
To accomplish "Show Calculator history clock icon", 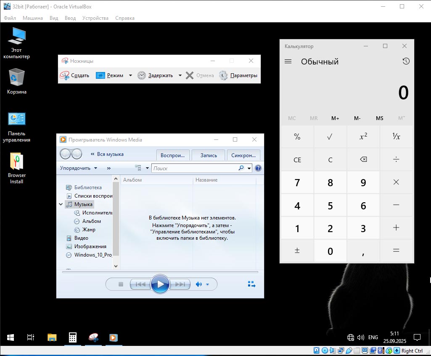I will tap(406, 61).
